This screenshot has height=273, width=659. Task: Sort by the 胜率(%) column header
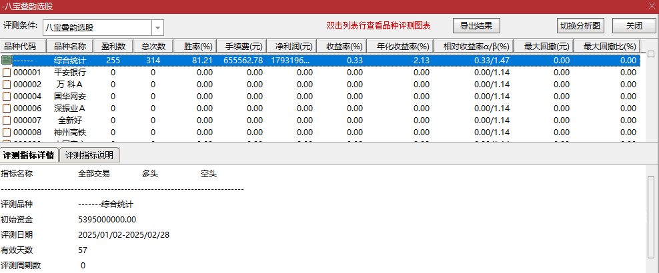coord(197,47)
